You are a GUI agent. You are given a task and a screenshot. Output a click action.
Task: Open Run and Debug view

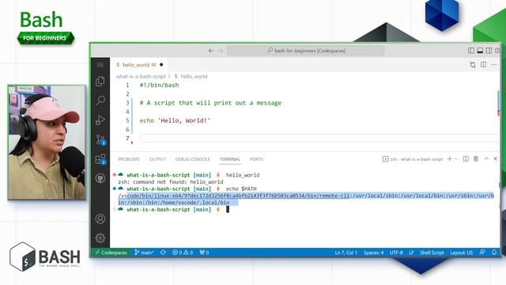(100, 120)
